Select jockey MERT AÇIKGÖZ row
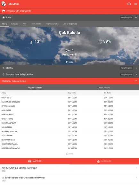Image resolution: width=139 pixels, height=186 pixels. click(69, 114)
